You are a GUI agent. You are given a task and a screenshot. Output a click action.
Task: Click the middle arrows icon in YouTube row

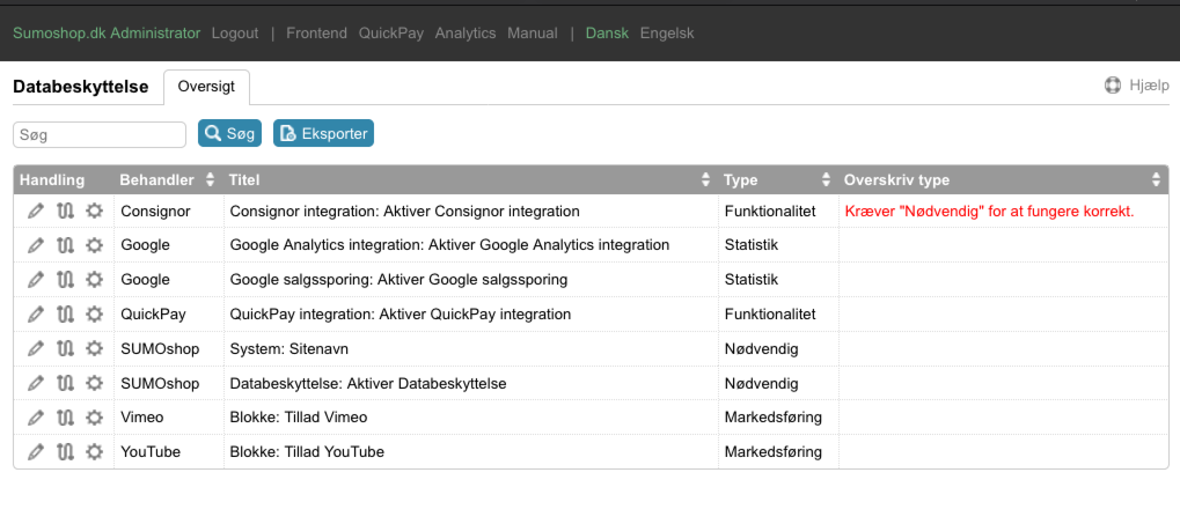coord(65,452)
